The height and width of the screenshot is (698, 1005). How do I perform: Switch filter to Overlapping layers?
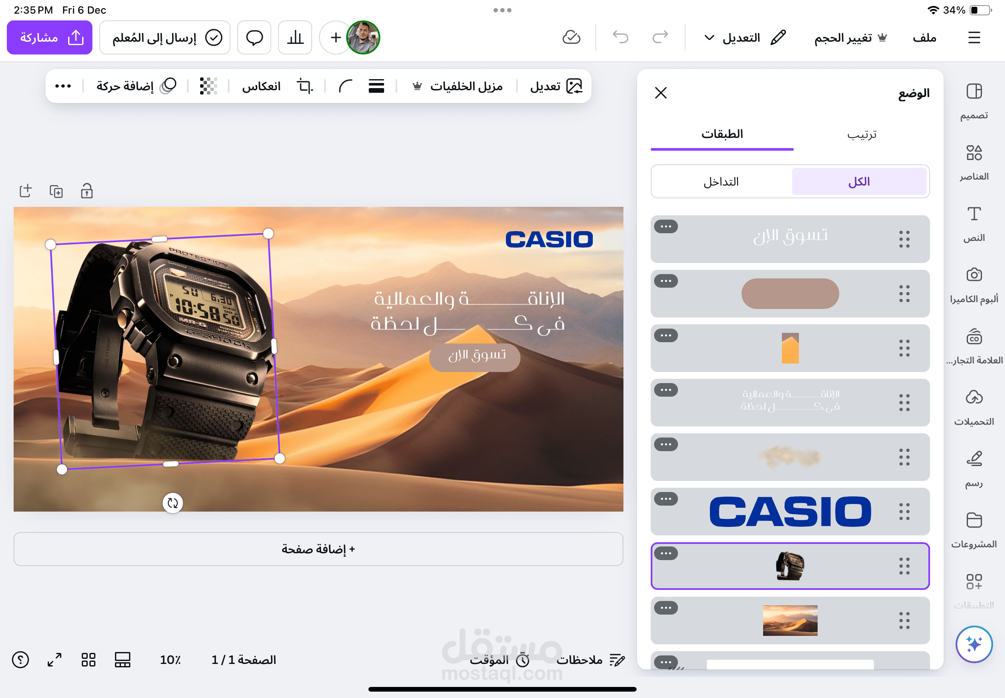pos(721,181)
